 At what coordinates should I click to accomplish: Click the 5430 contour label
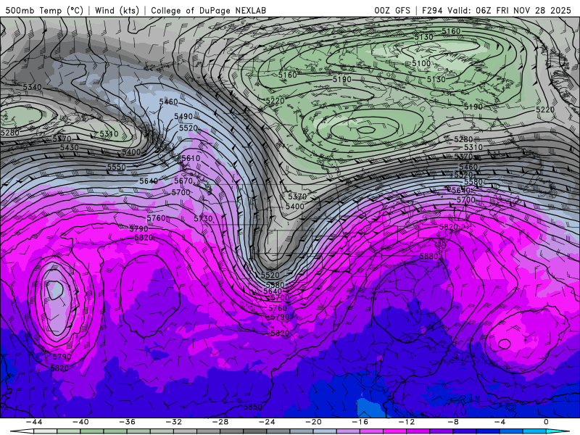pos(69,147)
